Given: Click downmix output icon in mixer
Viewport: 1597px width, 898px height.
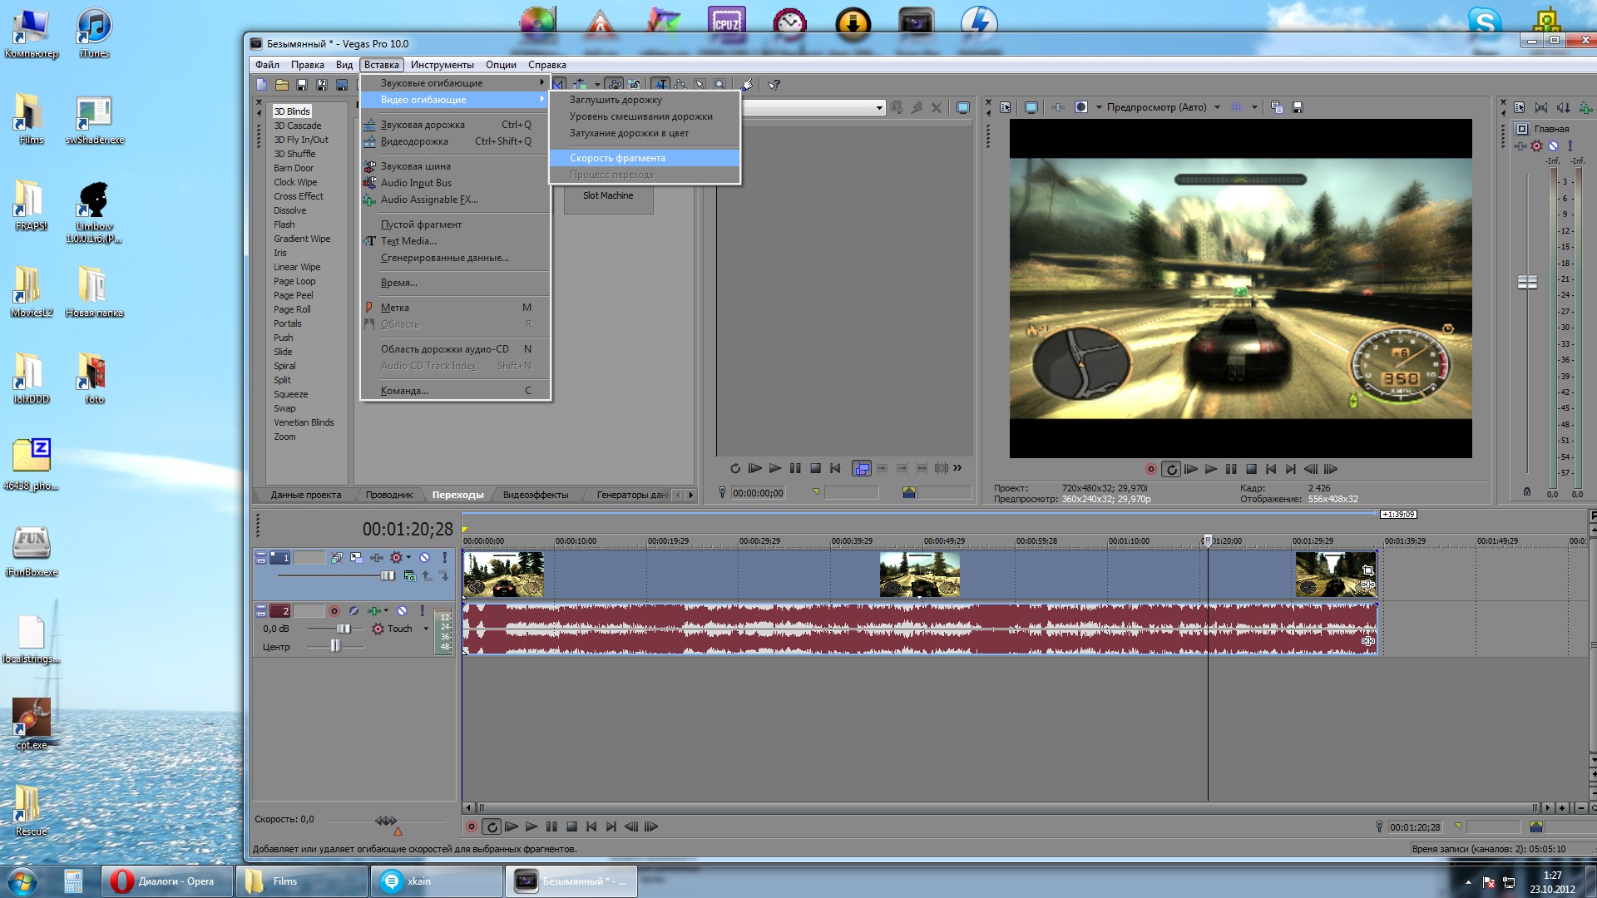Looking at the screenshot, I should pyautogui.click(x=1541, y=108).
